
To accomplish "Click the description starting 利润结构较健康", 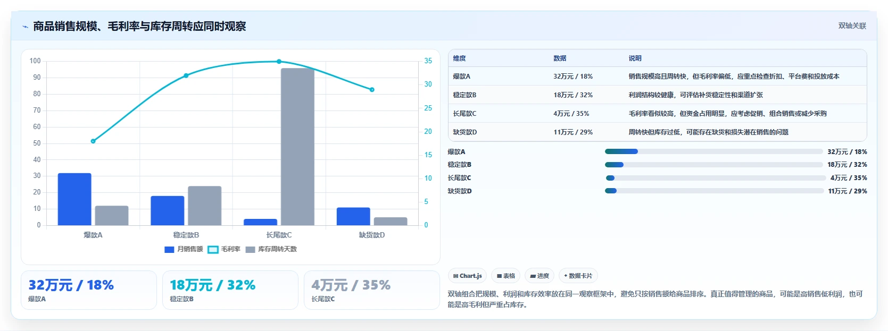I will coord(695,95).
